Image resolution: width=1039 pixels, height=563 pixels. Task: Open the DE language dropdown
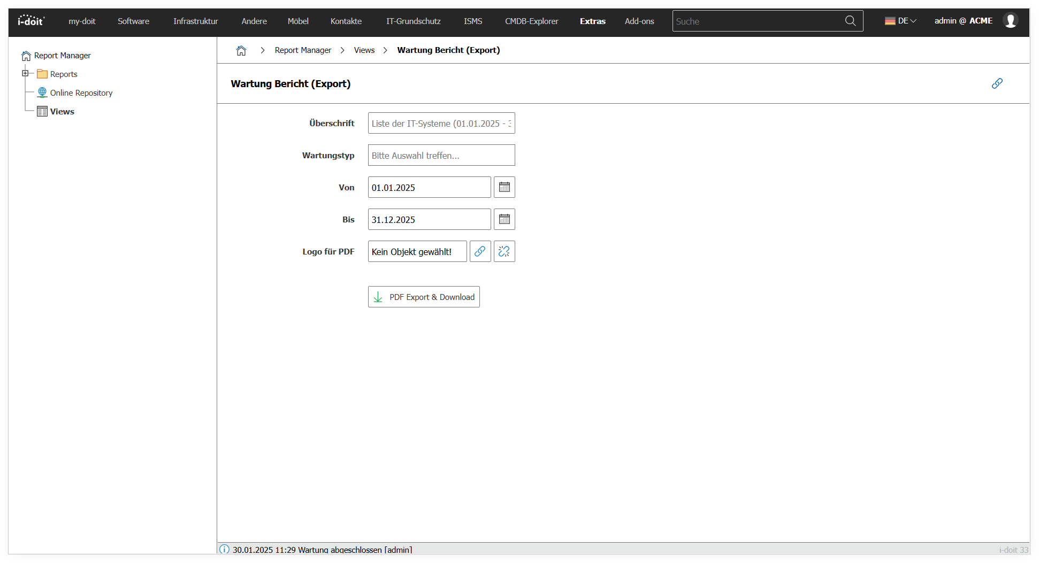point(901,21)
